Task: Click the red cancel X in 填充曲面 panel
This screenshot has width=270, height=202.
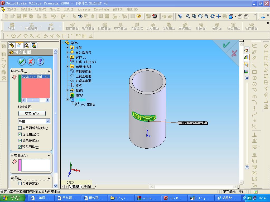Action: tap(31, 61)
